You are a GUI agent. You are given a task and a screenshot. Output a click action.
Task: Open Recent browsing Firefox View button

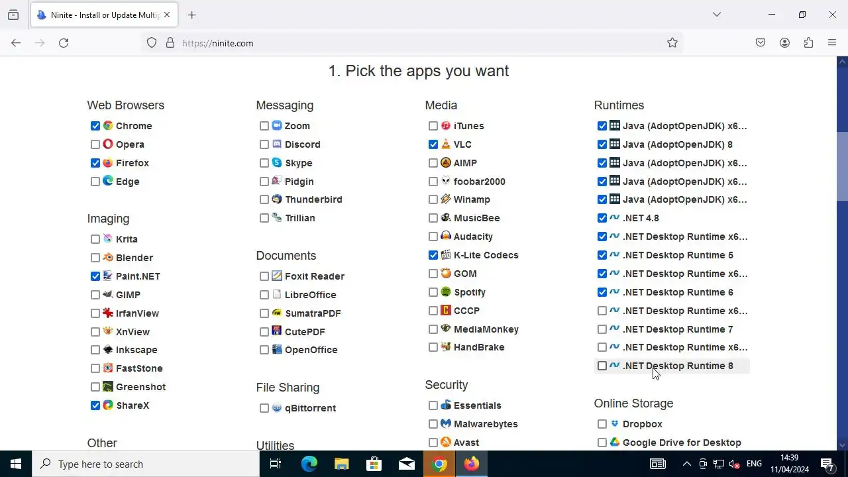[13, 15]
